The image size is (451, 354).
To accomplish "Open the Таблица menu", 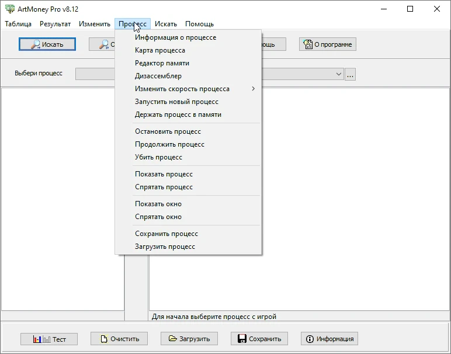I will pos(18,24).
